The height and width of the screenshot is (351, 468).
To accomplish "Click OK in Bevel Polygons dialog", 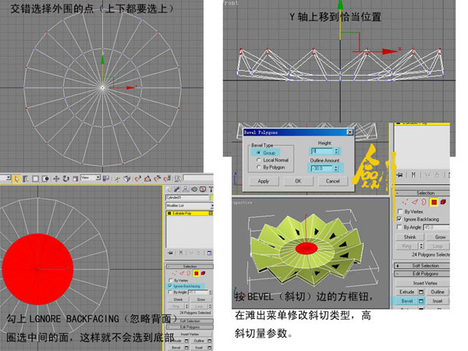I will click(298, 181).
